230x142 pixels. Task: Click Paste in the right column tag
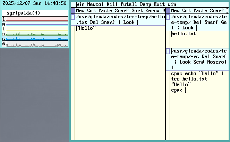[x=200, y=10]
